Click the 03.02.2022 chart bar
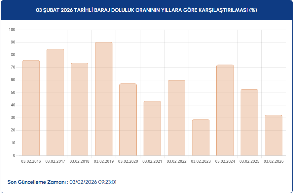Viewport: 294px width, 194px height. (176, 118)
